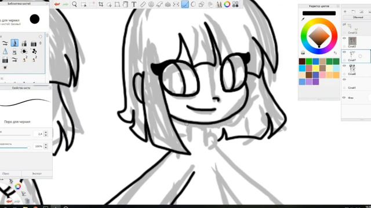Hide the Фон background layer

[344, 98]
